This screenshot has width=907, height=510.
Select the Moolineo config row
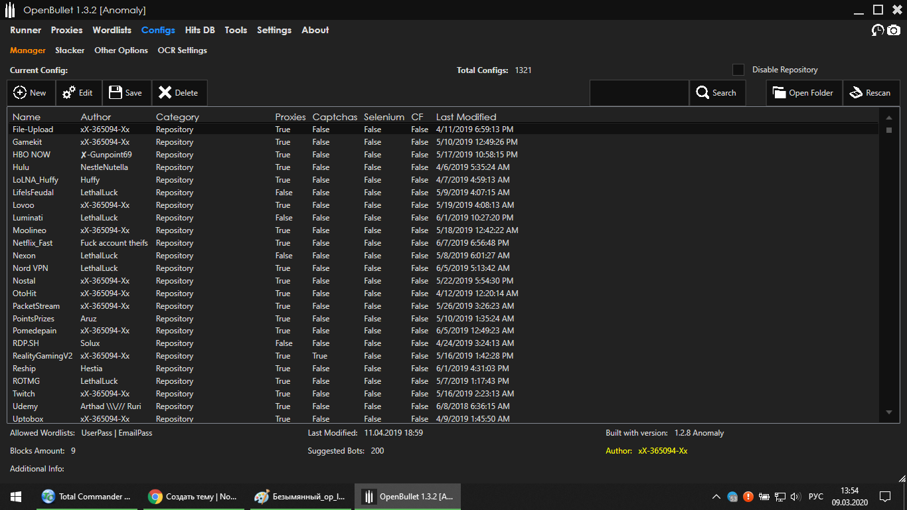443,230
